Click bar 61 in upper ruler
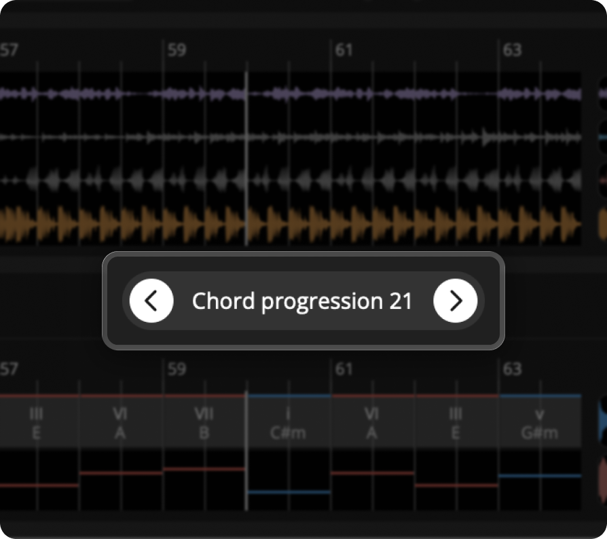The height and width of the screenshot is (539, 607). [344, 50]
